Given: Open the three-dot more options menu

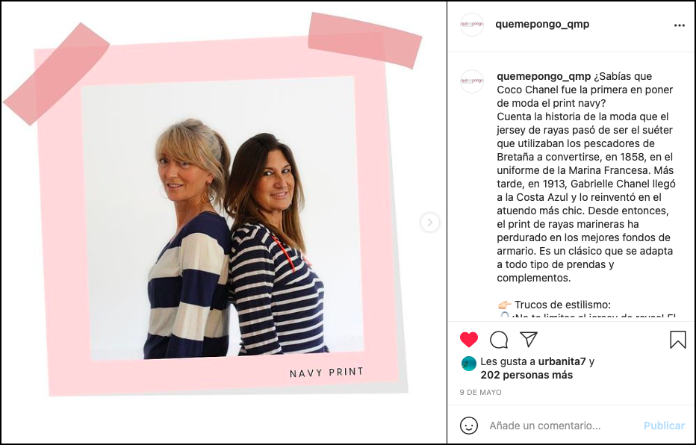Looking at the screenshot, I should pos(679,25).
